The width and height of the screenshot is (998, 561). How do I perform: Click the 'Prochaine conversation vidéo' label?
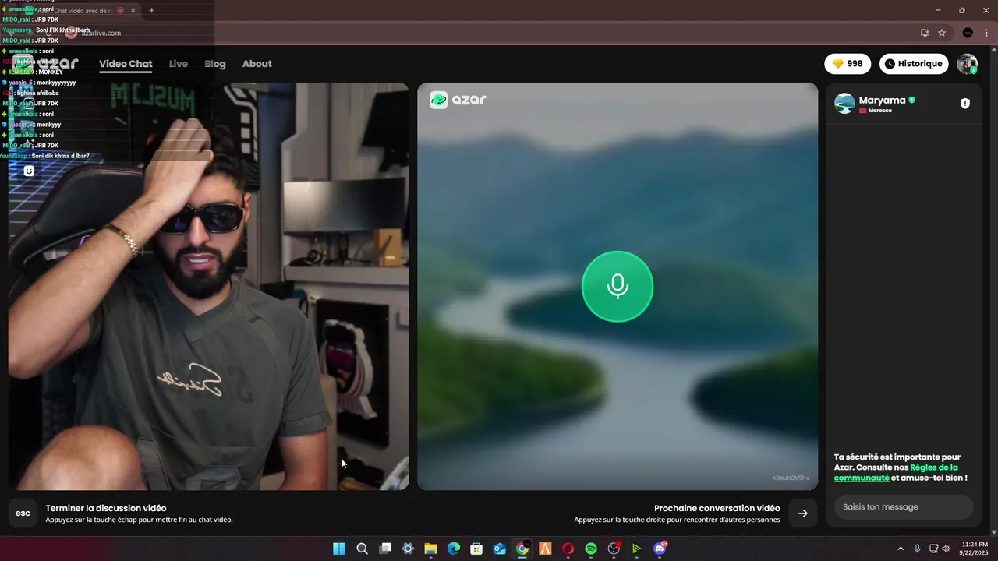(717, 508)
